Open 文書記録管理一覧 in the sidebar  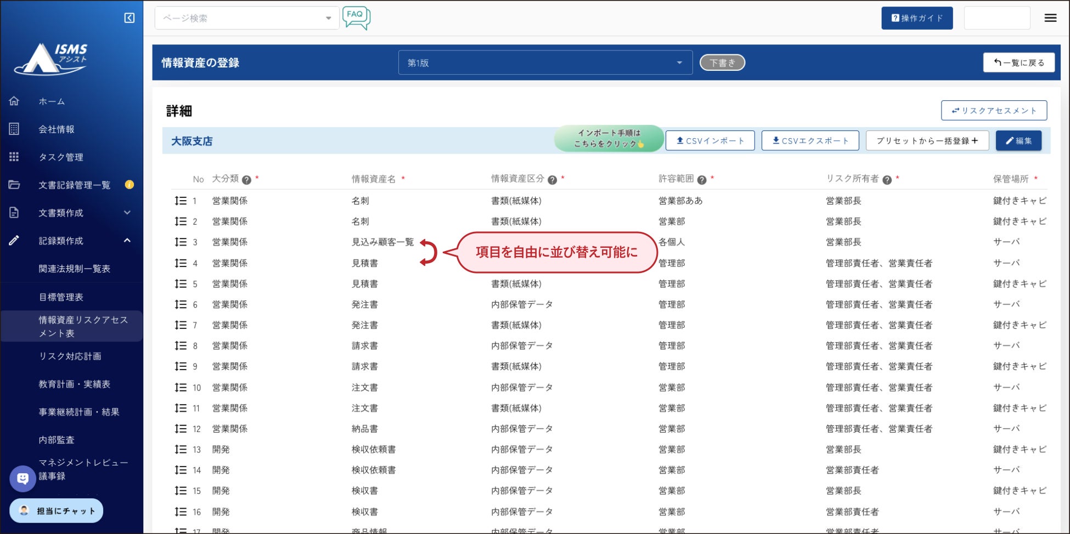pos(74,185)
